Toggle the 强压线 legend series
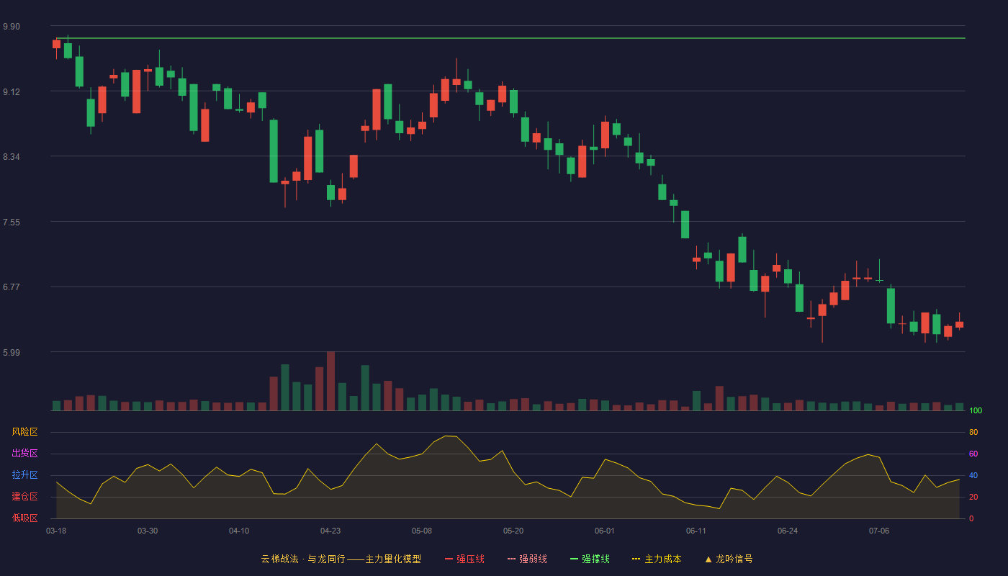 click(x=464, y=559)
